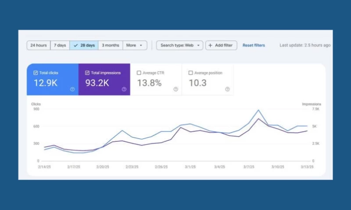This screenshot has width=351, height=210.
Task: Switch to the 7 days range
Action: pos(60,45)
